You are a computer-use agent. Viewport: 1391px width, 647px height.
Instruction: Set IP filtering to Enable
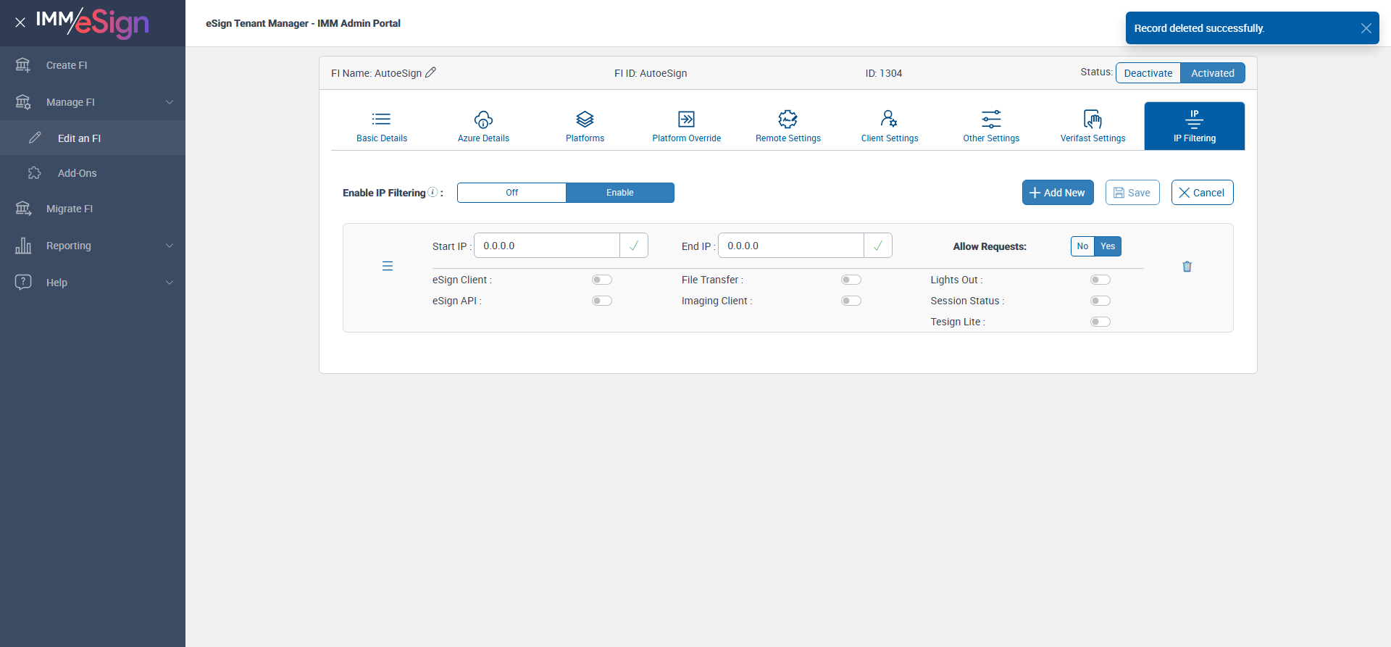click(620, 193)
